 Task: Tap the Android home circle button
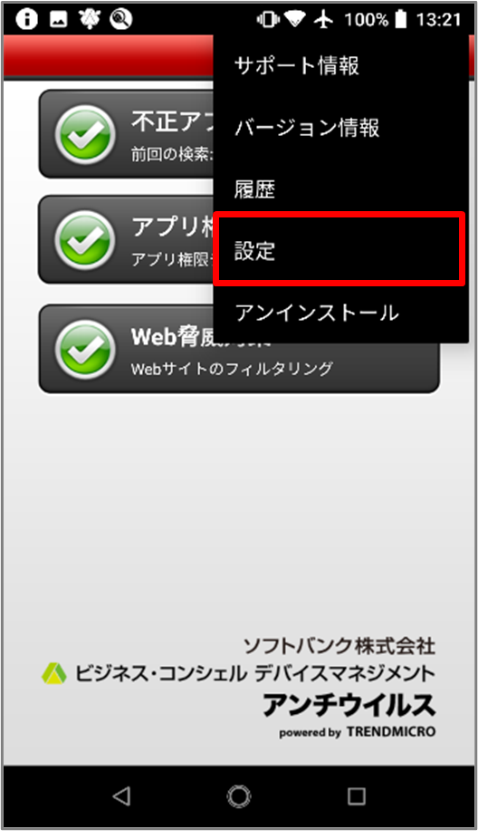239,796
